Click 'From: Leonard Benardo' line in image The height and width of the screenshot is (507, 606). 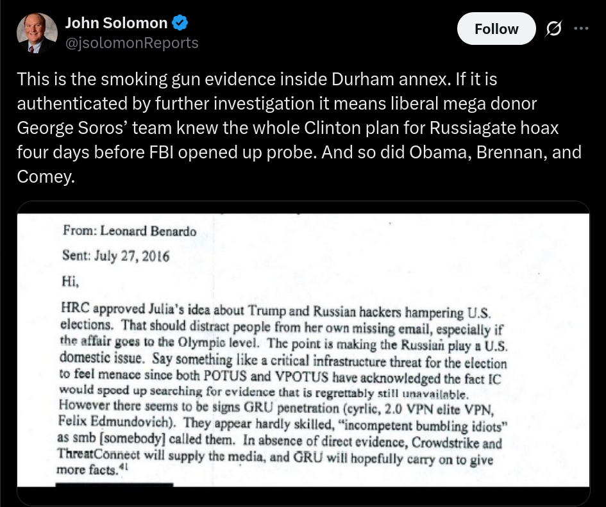click(130, 231)
